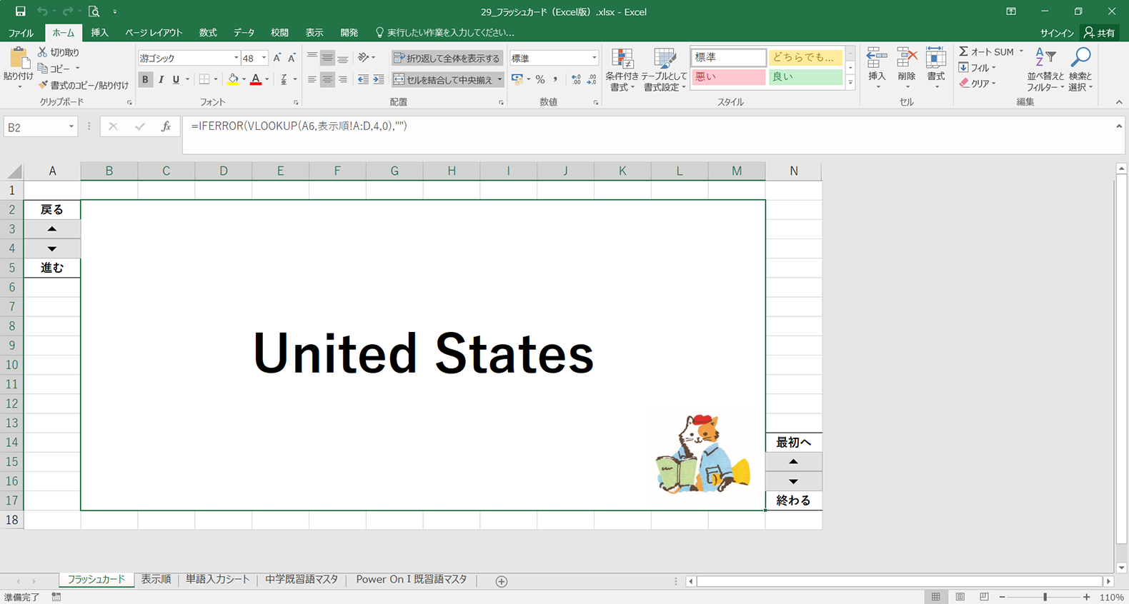
Task: Open Find and Select magnifier icon
Action: 1080,60
